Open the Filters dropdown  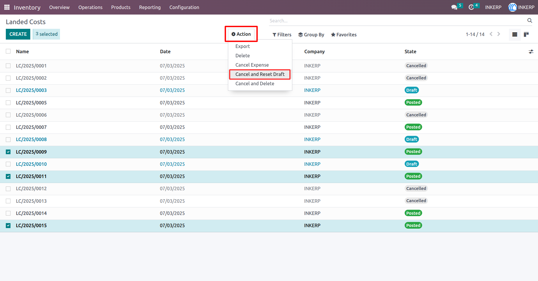coord(282,35)
